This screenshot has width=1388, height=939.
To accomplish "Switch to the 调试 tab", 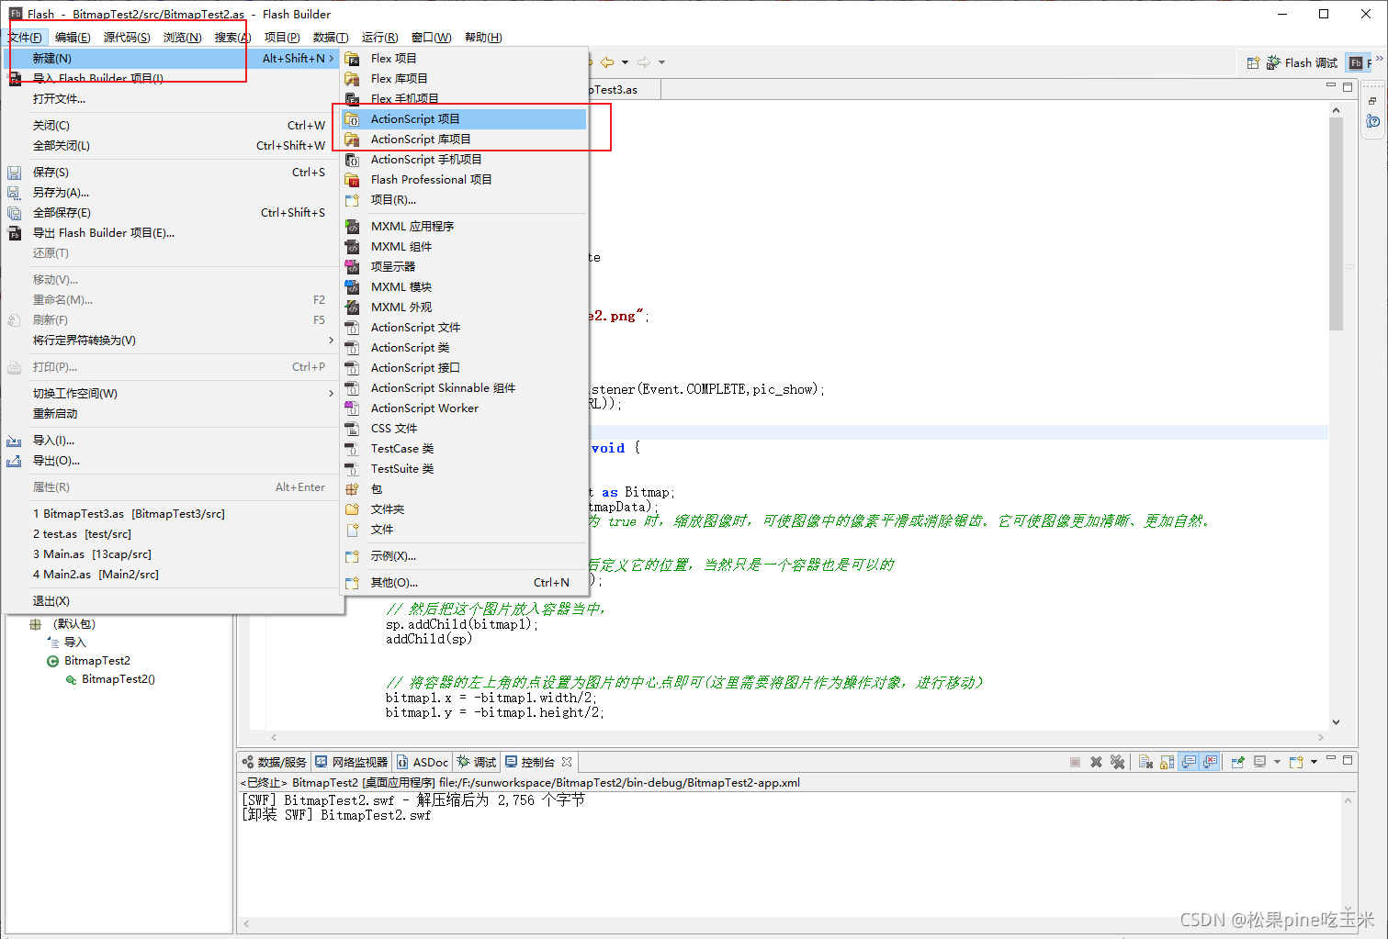I will 477,763.
